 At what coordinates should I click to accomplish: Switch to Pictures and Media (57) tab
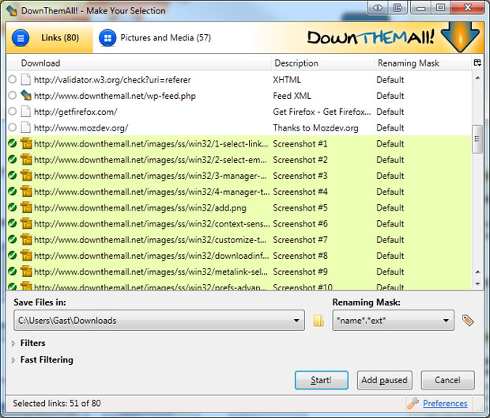coord(155,38)
